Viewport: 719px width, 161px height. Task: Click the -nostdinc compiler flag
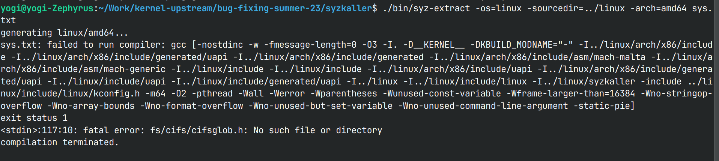click(220, 45)
